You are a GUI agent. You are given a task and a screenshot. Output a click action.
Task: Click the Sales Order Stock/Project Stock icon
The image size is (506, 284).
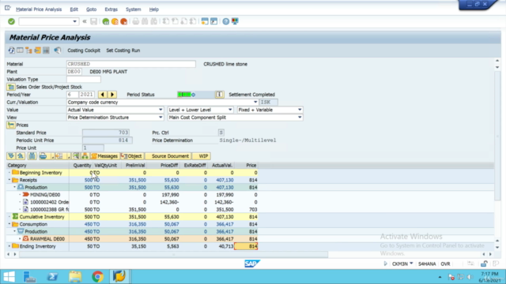pyautogui.click(x=11, y=87)
